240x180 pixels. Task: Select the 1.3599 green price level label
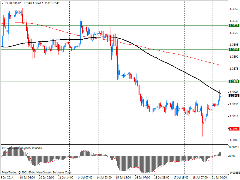(x=234, y=49)
